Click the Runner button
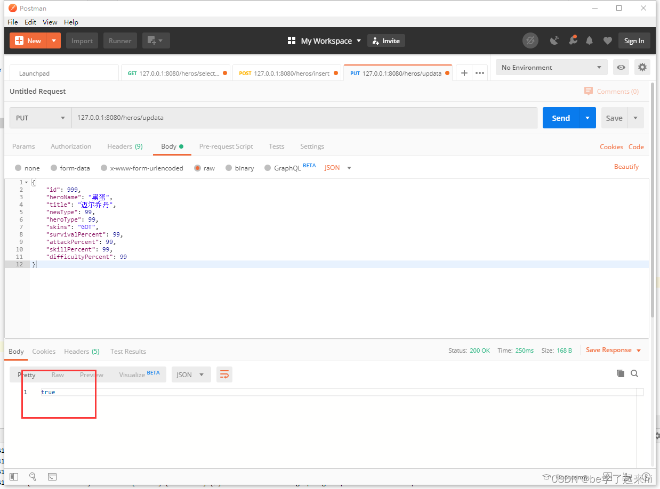The width and height of the screenshot is (660, 489). (120, 40)
